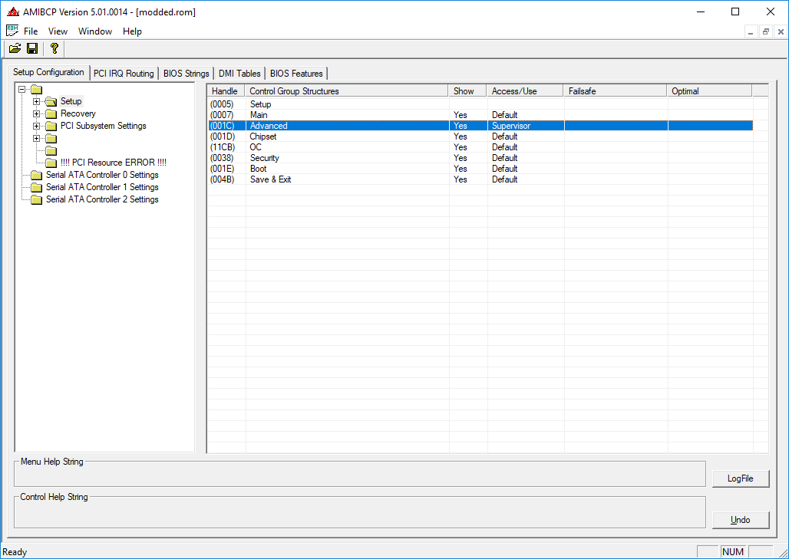Select the Setup Configuration tab
789x559 pixels.
(48, 72)
